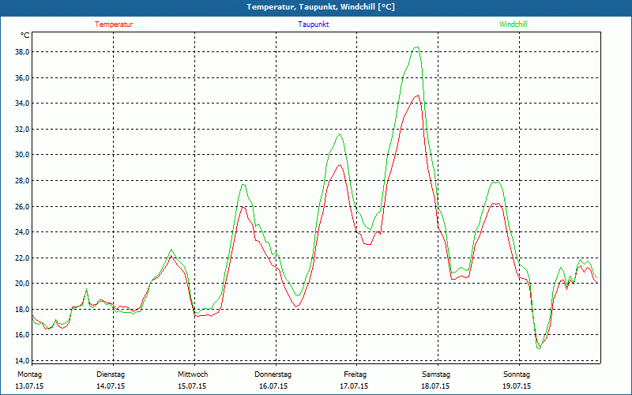Viewport: 632px width, 395px height.
Task: Click the date 17.07.15
Action: point(354,386)
